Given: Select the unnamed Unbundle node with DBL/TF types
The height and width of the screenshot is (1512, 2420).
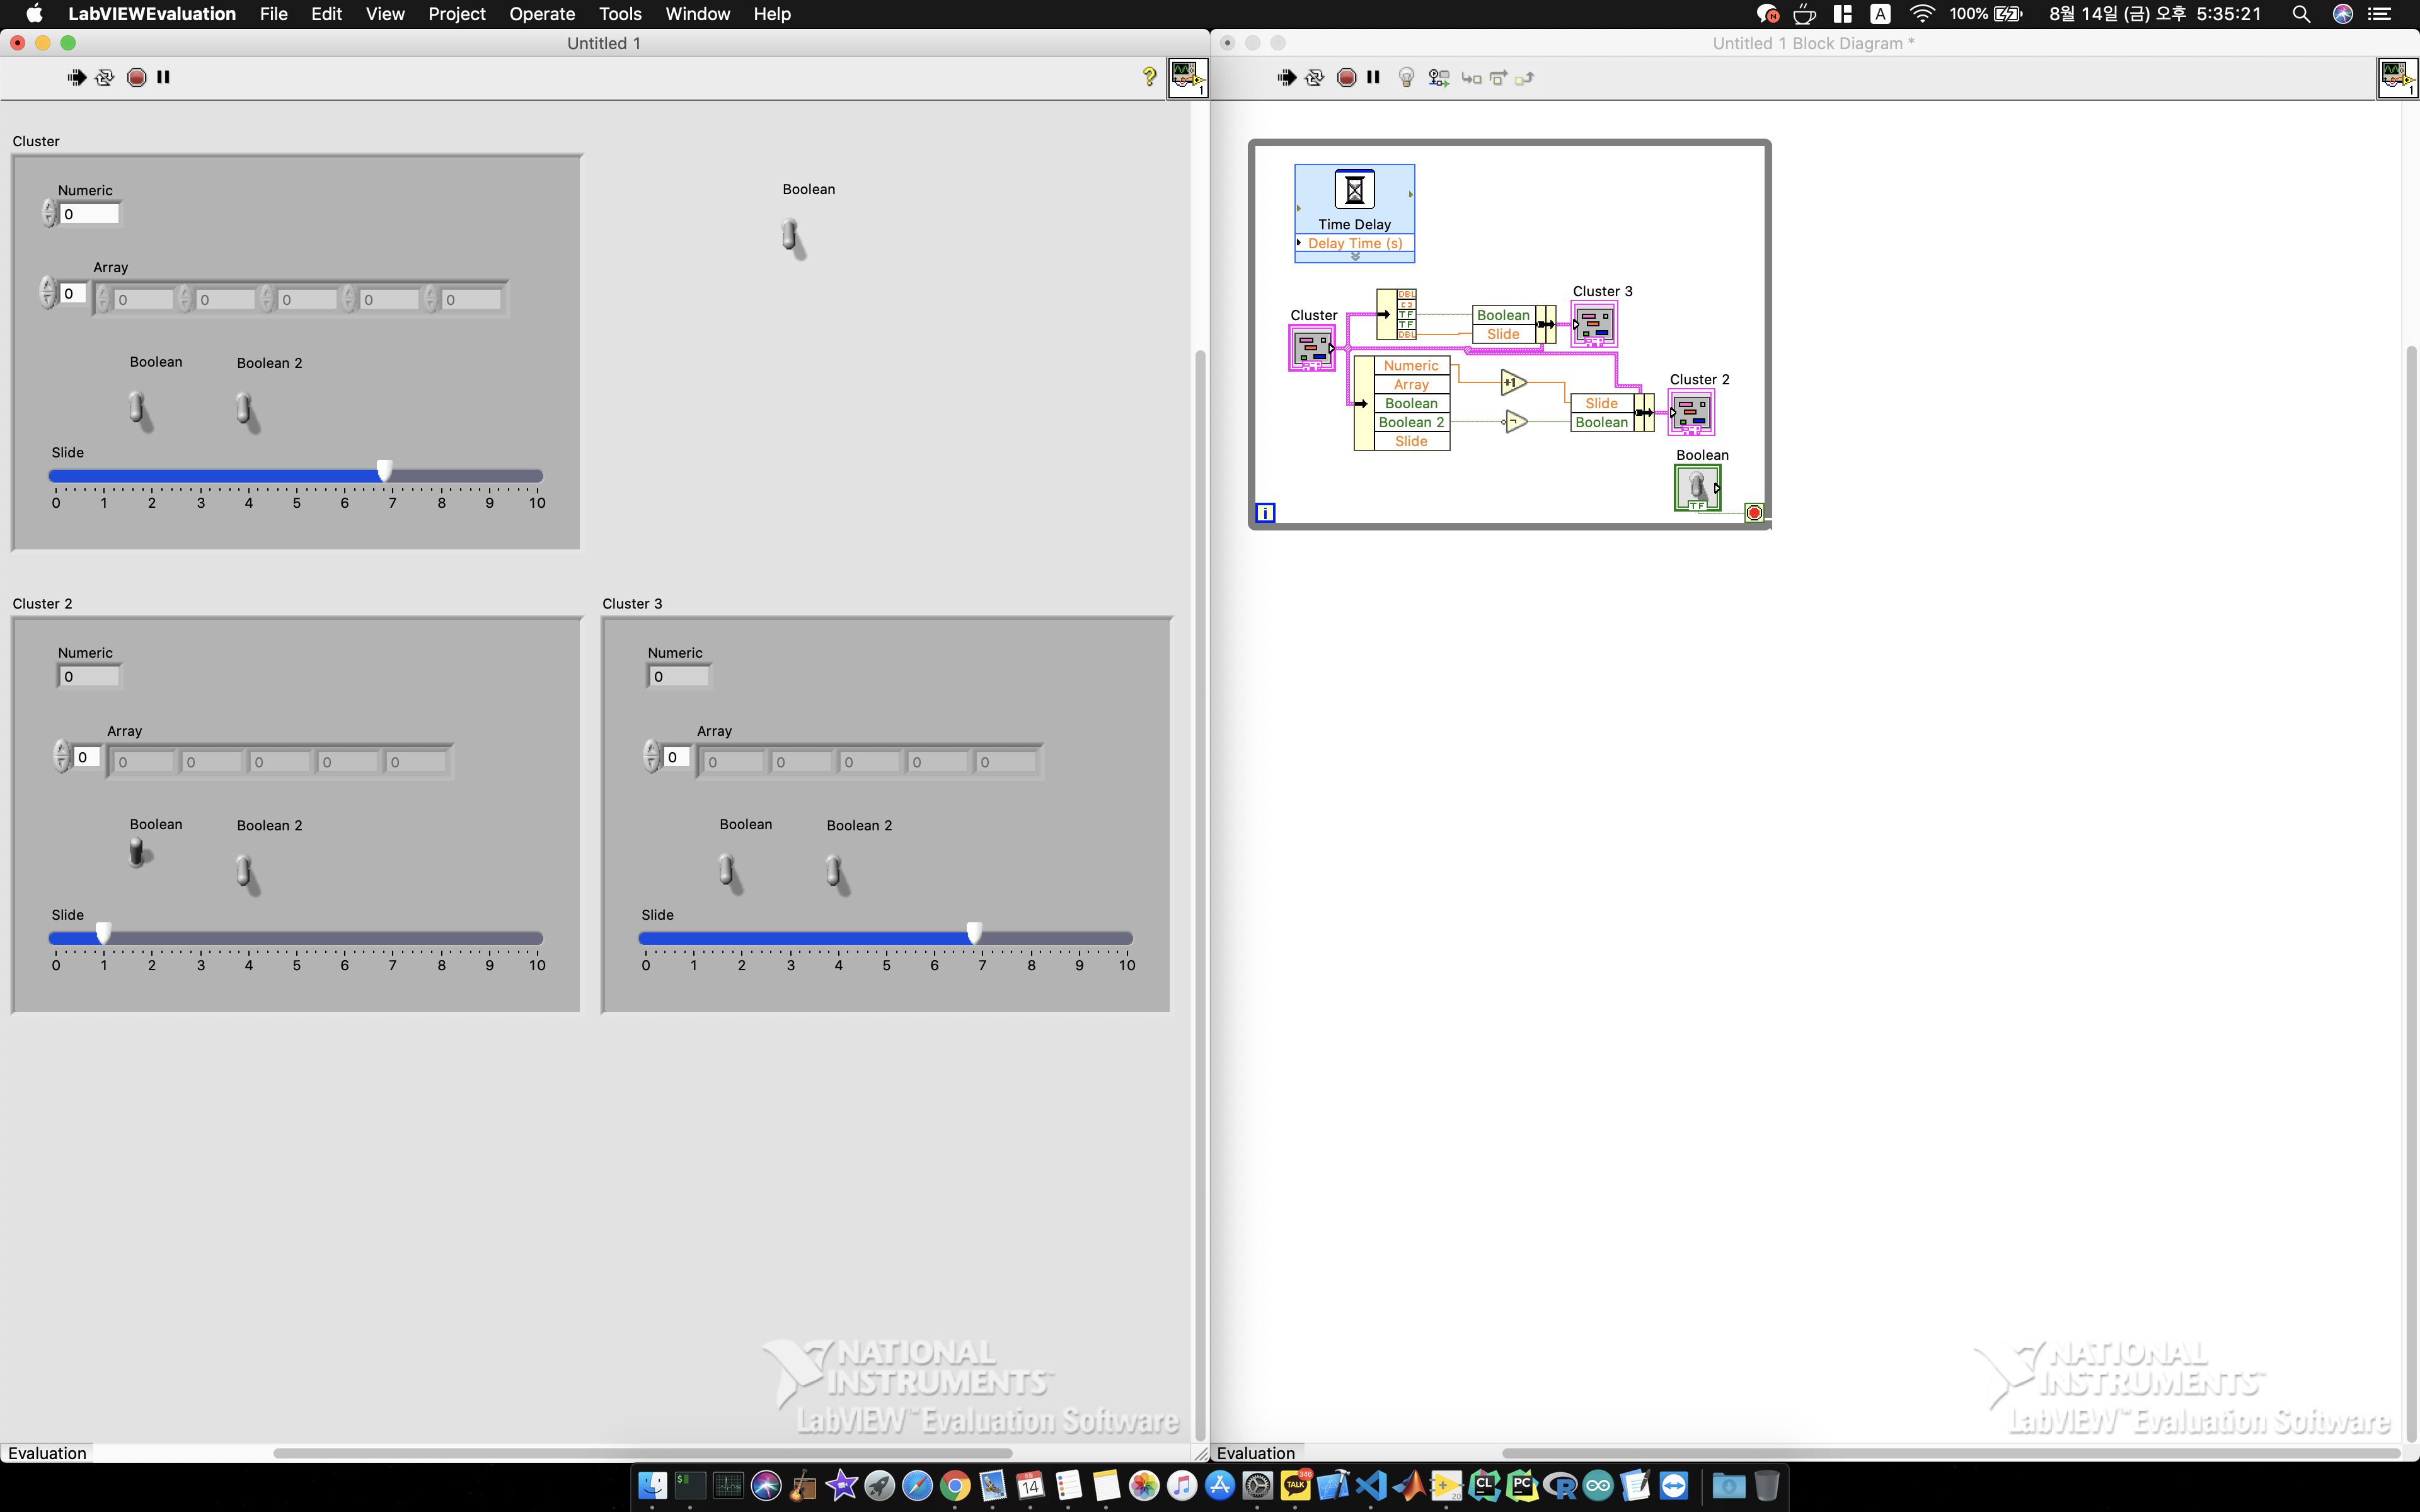Looking at the screenshot, I should (x=1396, y=314).
